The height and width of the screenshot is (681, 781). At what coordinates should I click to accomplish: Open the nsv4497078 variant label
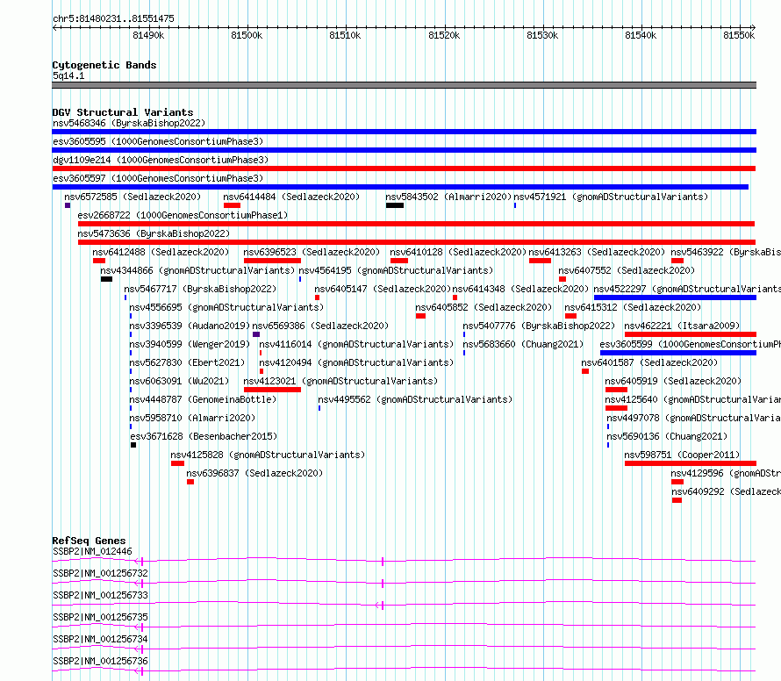[x=693, y=418]
